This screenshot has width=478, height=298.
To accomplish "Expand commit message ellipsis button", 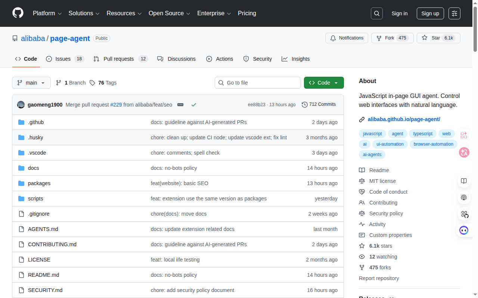I will 180,105.
